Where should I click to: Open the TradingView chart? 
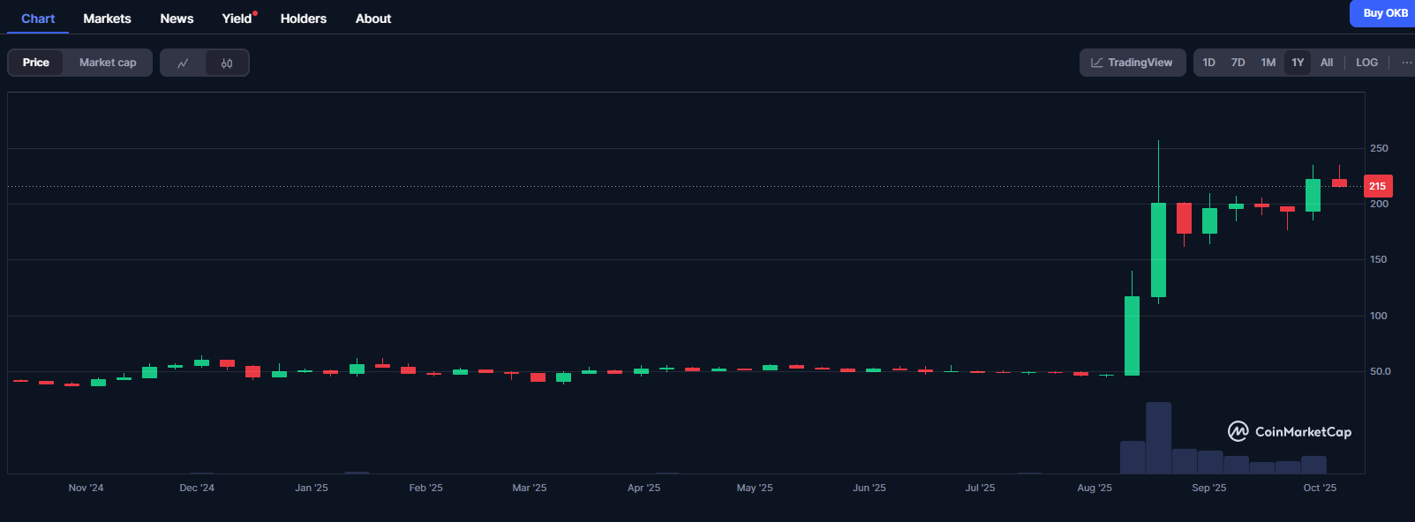point(1133,63)
